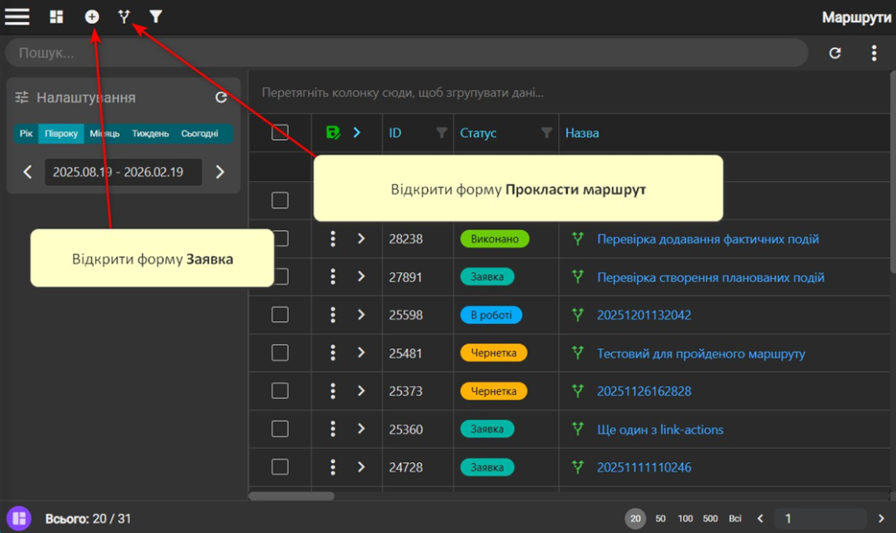Expand row 25360 details

[360, 429]
